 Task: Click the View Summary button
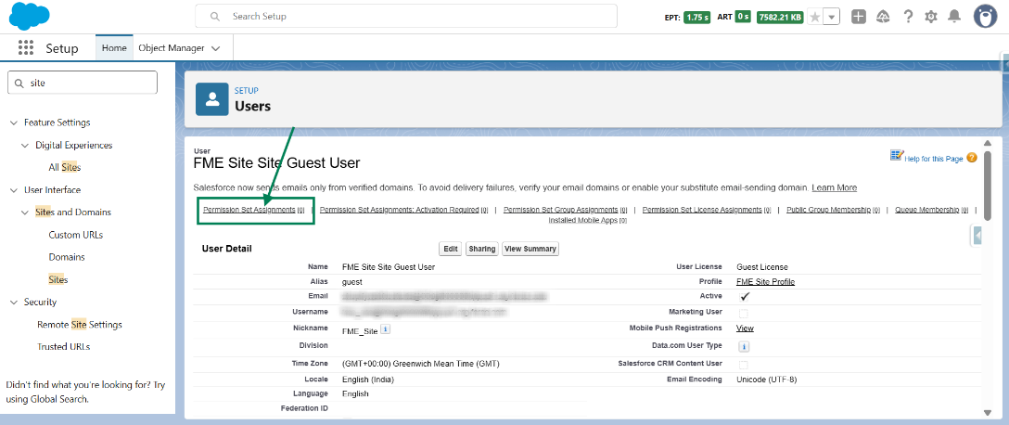click(530, 250)
